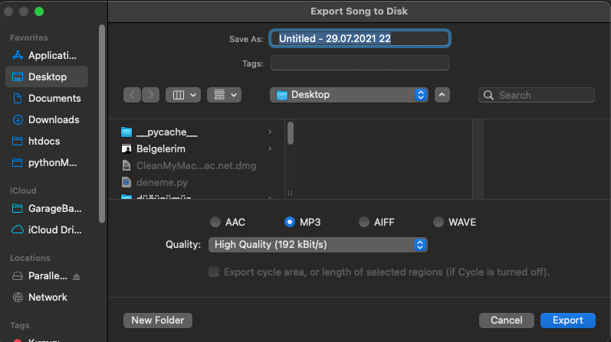Click the New Folder button
This screenshot has width=611, height=342.
click(158, 321)
